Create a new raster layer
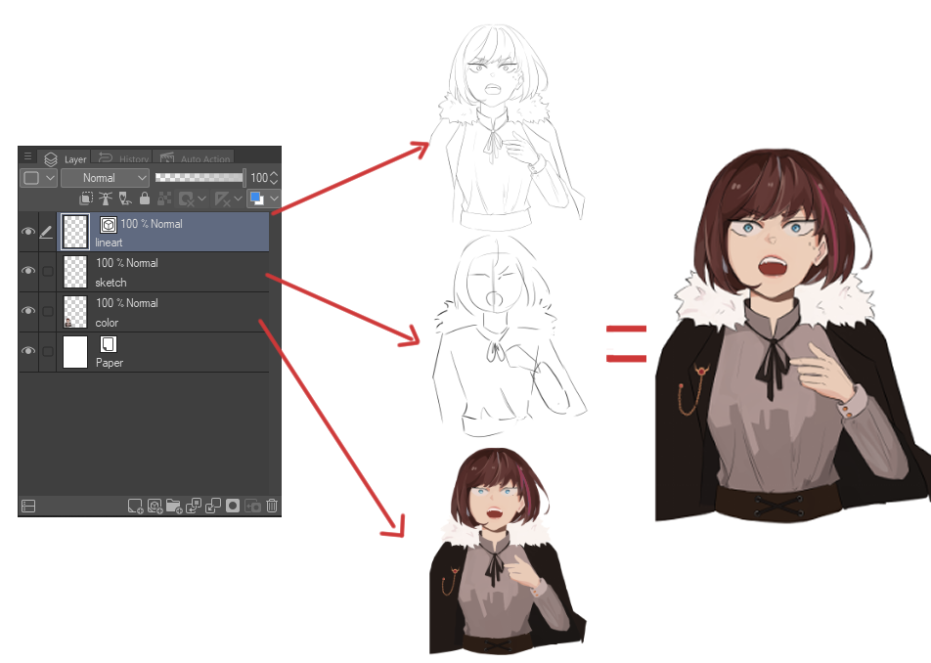 134,506
